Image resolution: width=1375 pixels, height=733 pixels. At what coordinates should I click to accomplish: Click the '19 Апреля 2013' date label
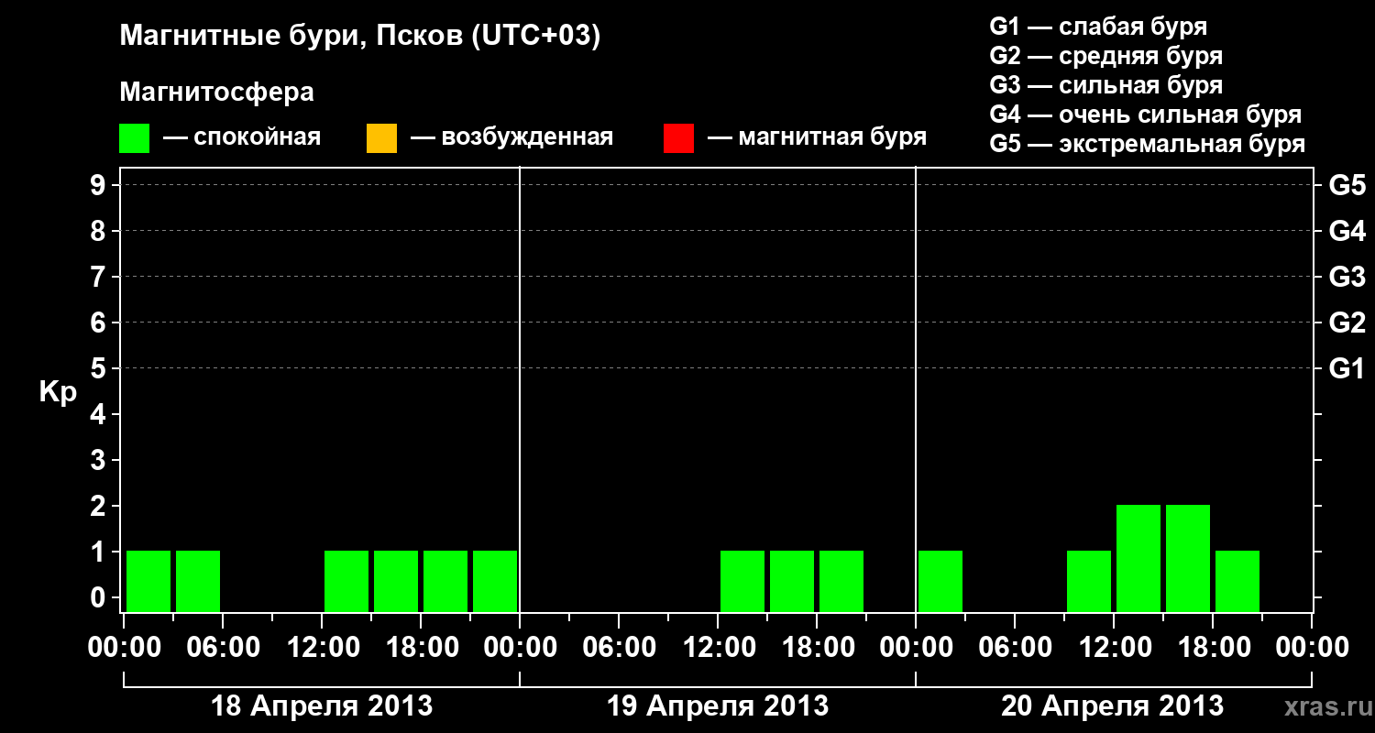point(718,706)
